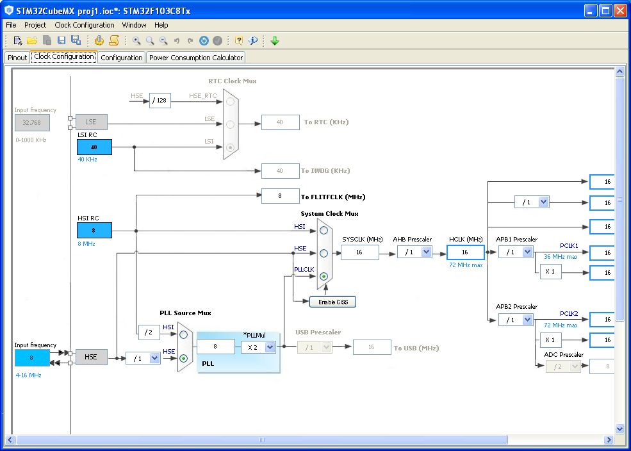Open the USB Prescaler dropdown
This screenshot has height=451, width=631.
pos(326,347)
